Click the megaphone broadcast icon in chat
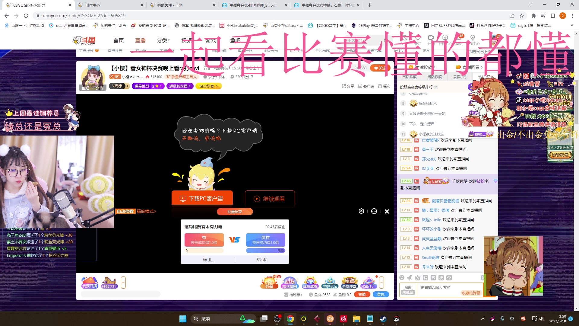Screen dimensions: 579x326 pyautogui.click(x=410, y=278)
